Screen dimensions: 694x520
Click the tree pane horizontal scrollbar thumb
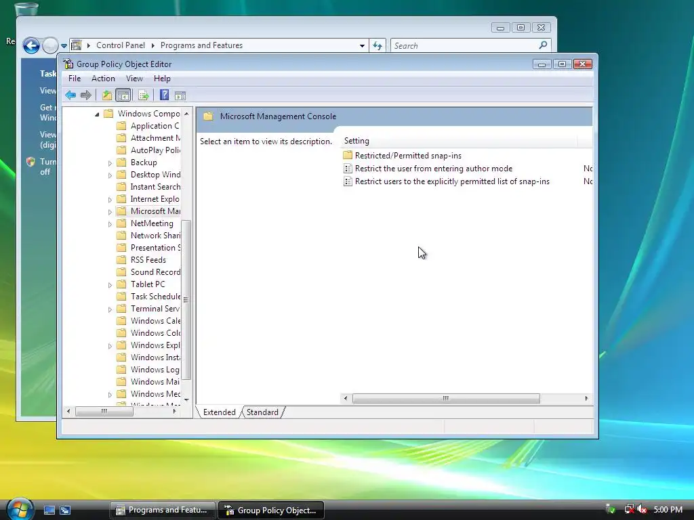104,411
